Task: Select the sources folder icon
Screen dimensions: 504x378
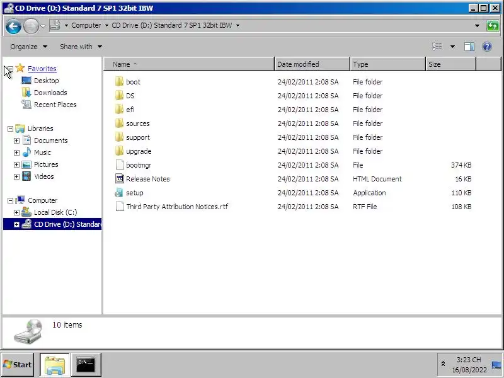Action: coord(119,123)
